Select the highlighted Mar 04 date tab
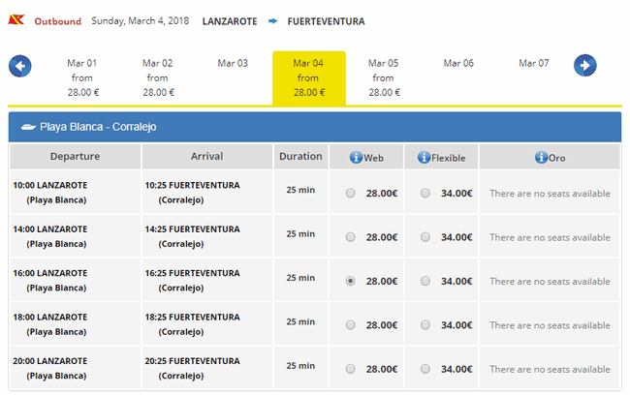 pos(309,77)
